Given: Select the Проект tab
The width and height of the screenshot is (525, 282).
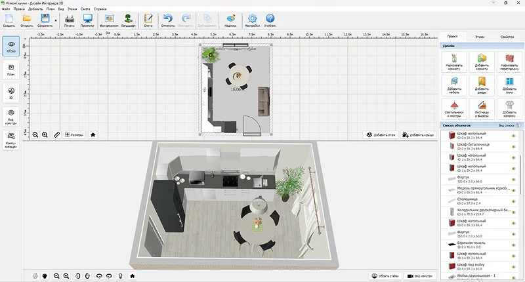Looking at the screenshot, I should pos(452,37).
